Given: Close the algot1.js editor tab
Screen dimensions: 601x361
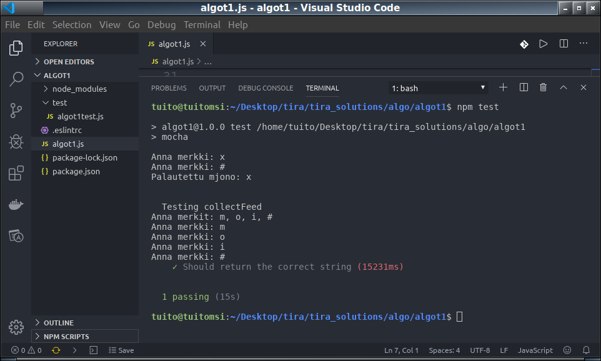Looking at the screenshot, I should 203,44.
